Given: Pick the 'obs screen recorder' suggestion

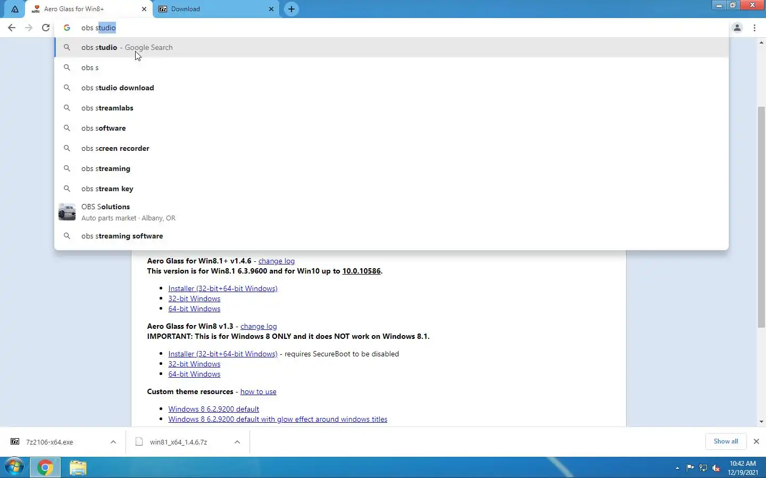Looking at the screenshot, I should coord(392,148).
